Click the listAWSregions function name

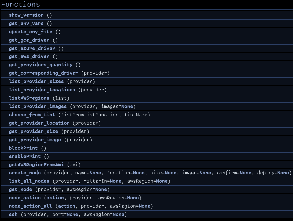(29, 98)
